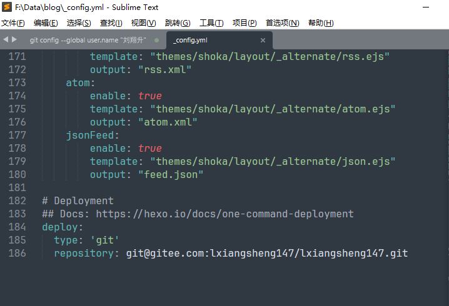449x306 pixels.
Task: Click the hexo.io docs URL on line 183
Action: (224, 214)
